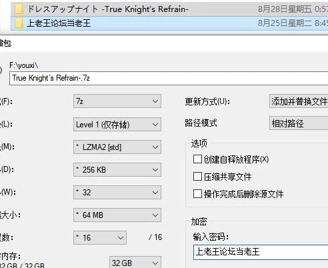Click the date 8月25日星期二 entry

(x=293, y=23)
